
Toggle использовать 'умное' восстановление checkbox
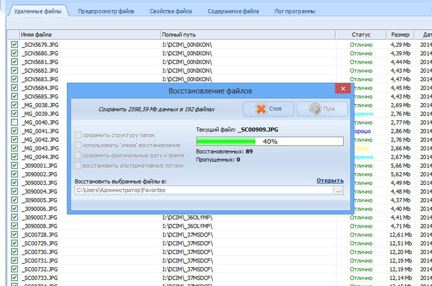(x=78, y=145)
